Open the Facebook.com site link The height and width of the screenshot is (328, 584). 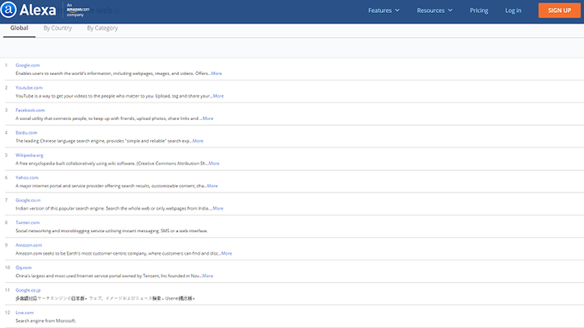point(30,110)
